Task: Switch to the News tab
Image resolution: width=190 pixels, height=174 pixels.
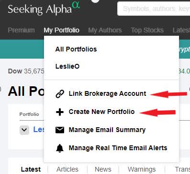Action: pyautogui.click(x=103, y=169)
